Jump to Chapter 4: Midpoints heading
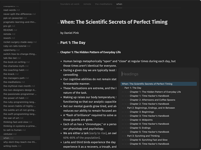The width and height of the screenshot is (201, 150). (x=141, y=120)
